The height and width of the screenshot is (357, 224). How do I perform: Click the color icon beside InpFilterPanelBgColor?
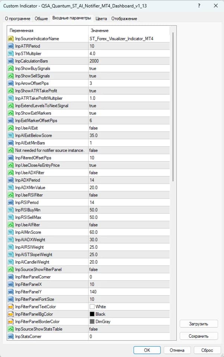[10, 314]
